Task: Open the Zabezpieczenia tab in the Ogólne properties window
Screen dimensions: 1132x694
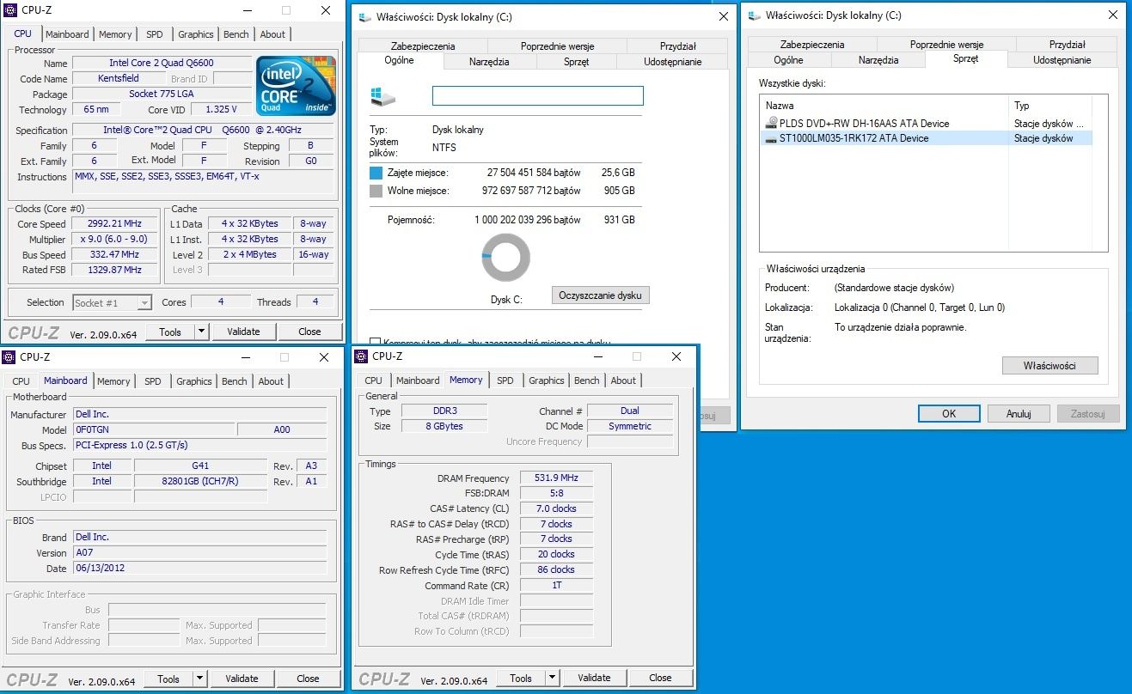Action: (423, 46)
